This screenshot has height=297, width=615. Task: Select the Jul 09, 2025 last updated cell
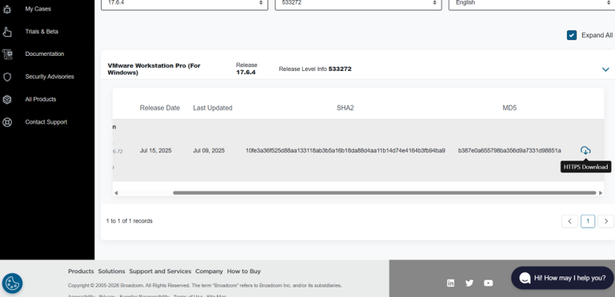click(209, 150)
